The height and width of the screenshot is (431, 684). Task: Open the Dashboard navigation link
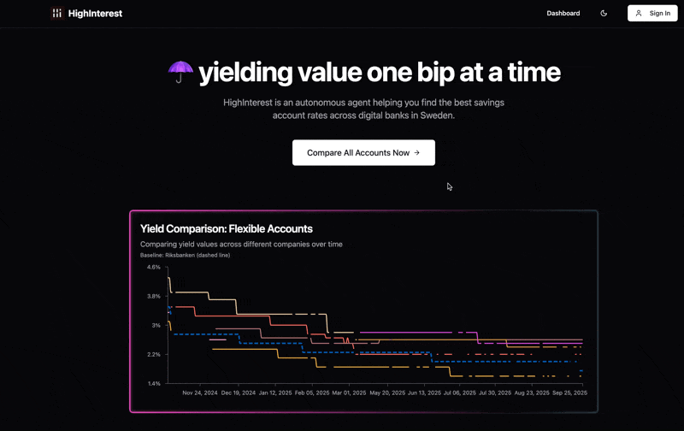(x=563, y=14)
